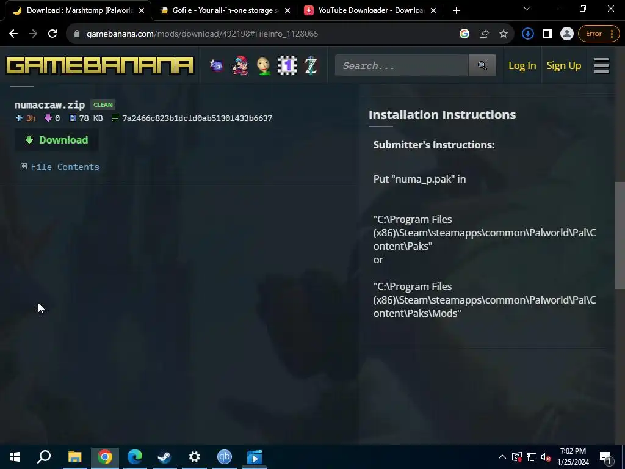
Task: Click the 78 KB file size indicator
Action: (86, 118)
